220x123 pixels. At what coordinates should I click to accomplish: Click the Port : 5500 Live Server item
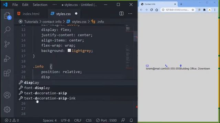(x=106, y=120)
